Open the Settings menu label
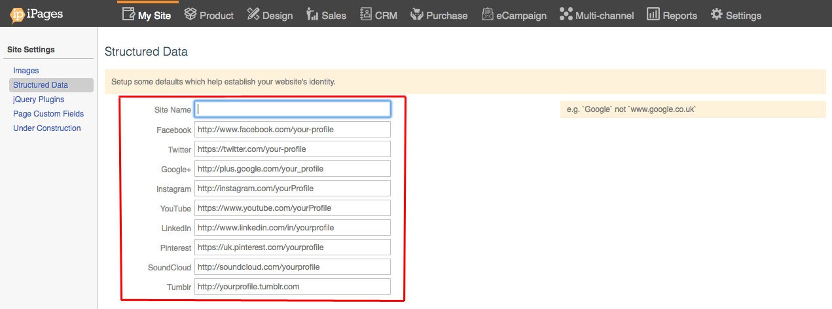Viewport: 832px width, 309px height. pos(744,16)
